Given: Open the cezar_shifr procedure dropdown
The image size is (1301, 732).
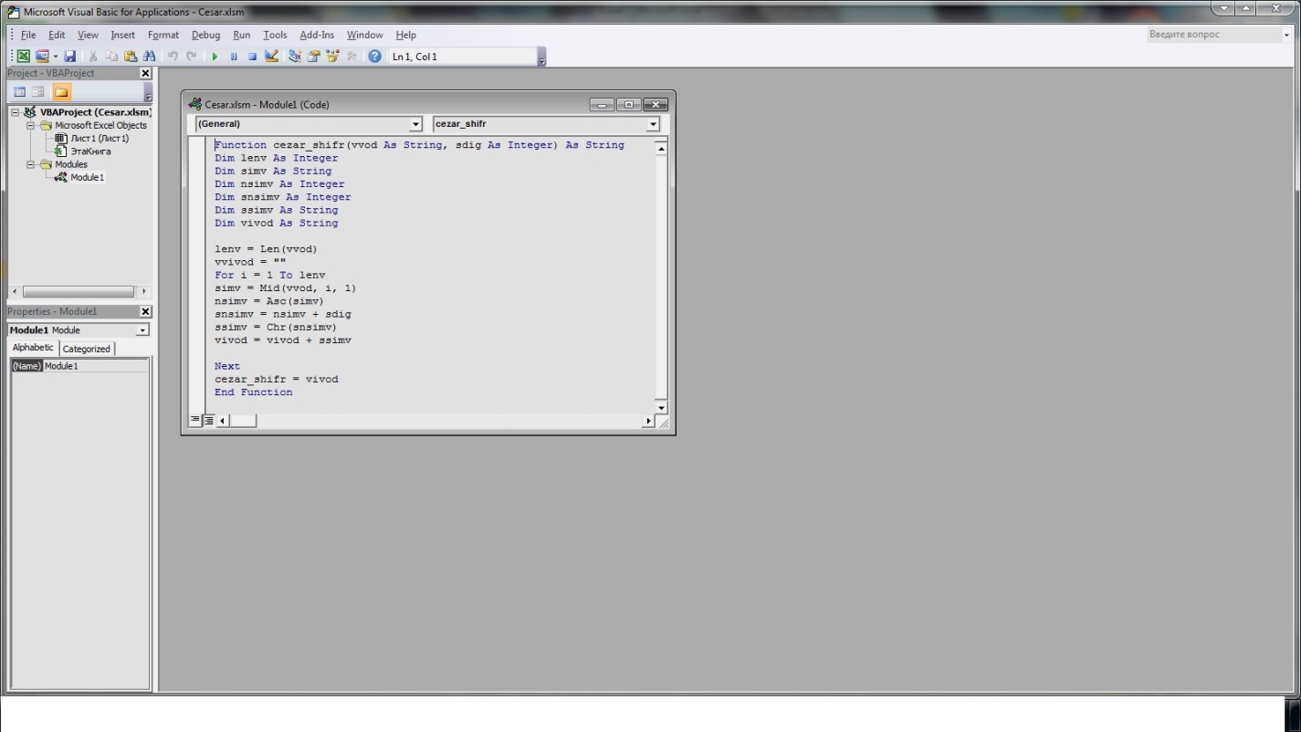Looking at the screenshot, I should tap(653, 124).
